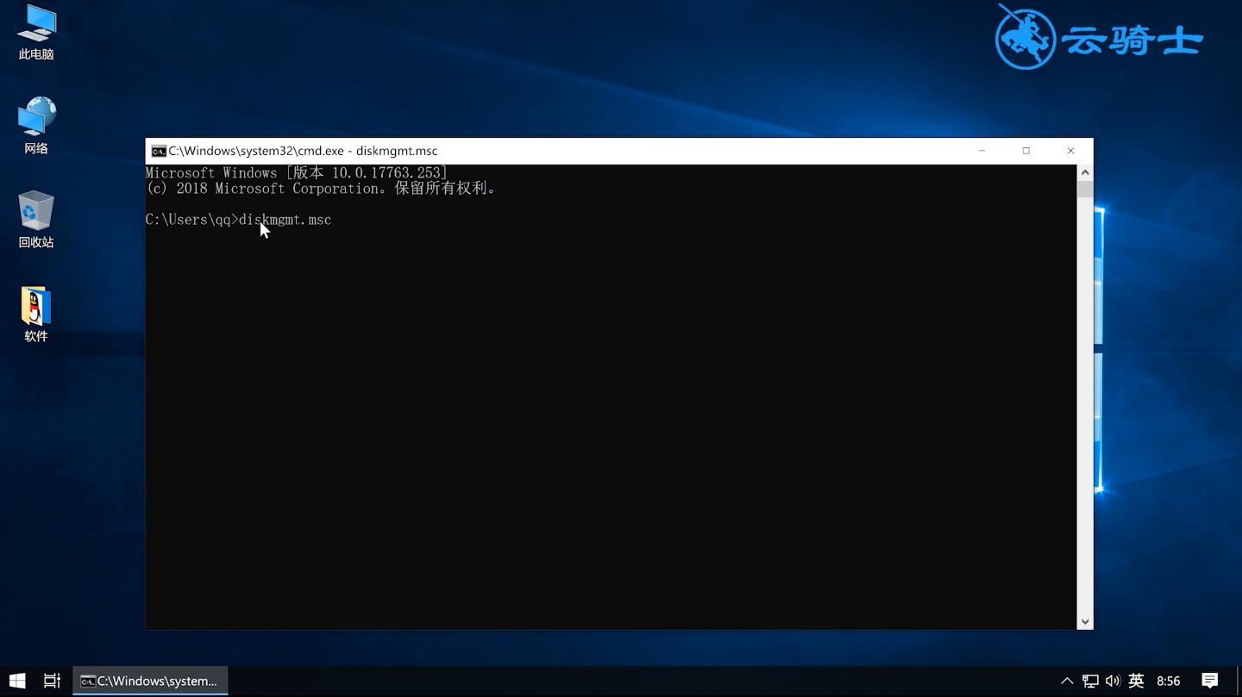
Task: Select the 网络 desktop icon
Action: pos(36,126)
